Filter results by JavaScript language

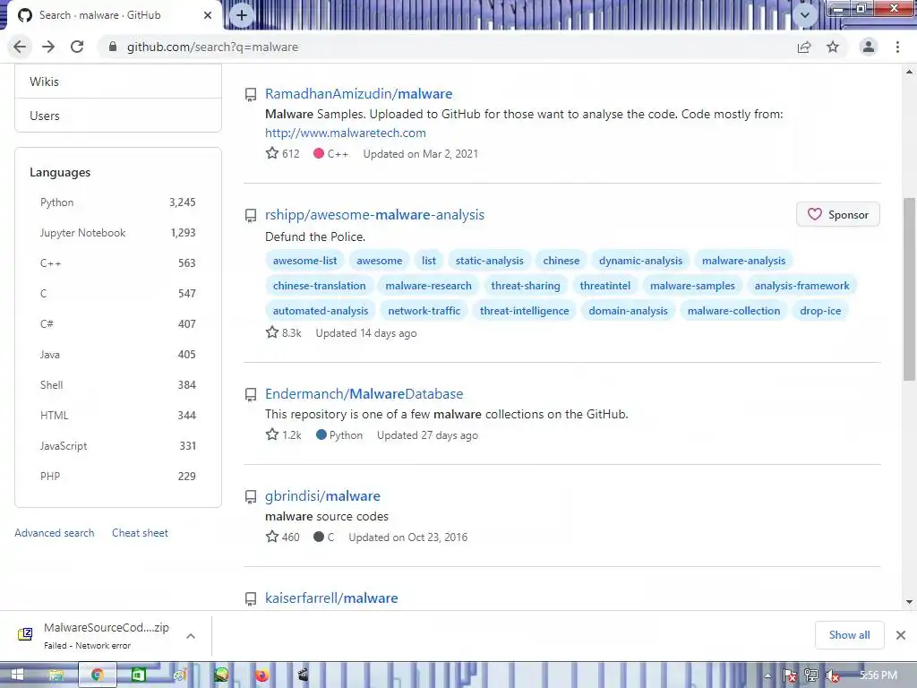click(118, 446)
